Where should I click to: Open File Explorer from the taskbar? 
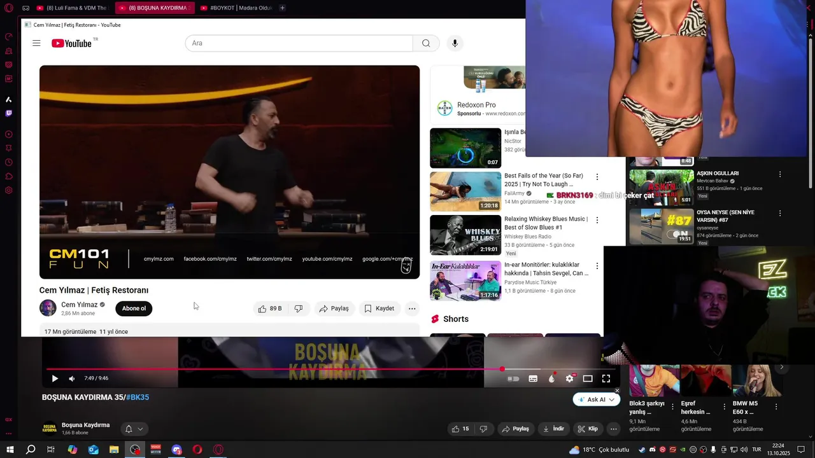114,450
